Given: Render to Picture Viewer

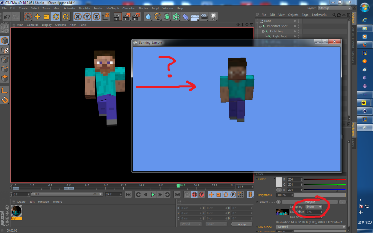Looking at the screenshot, I should coord(126,17).
